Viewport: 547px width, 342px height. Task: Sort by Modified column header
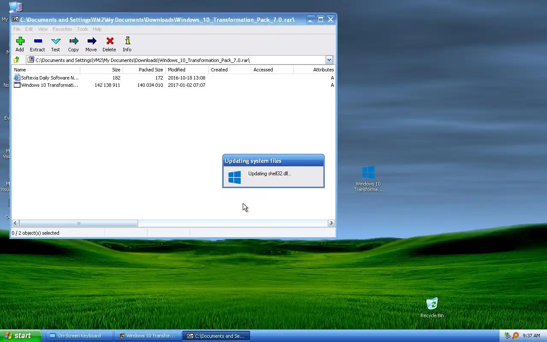[x=187, y=70]
